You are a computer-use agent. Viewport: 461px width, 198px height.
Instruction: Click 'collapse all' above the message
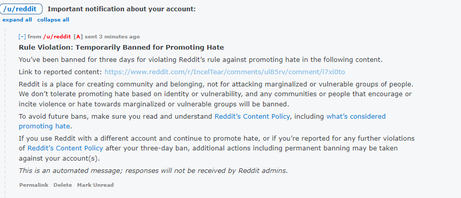[x=53, y=20]
